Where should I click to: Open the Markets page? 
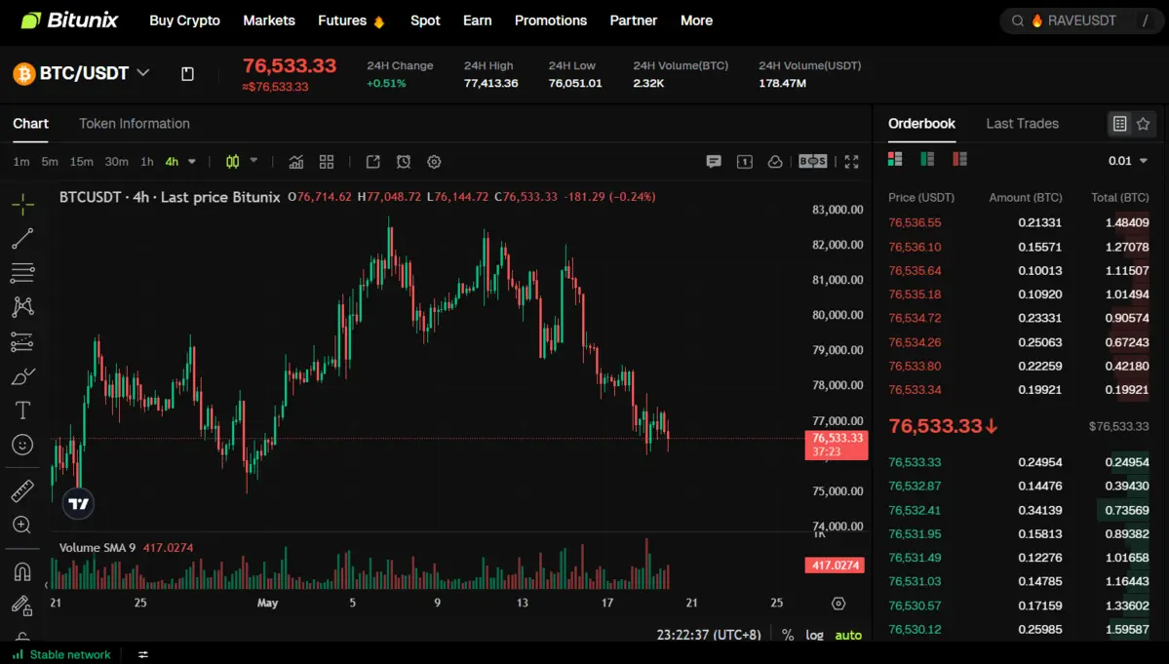pos(269,20)
